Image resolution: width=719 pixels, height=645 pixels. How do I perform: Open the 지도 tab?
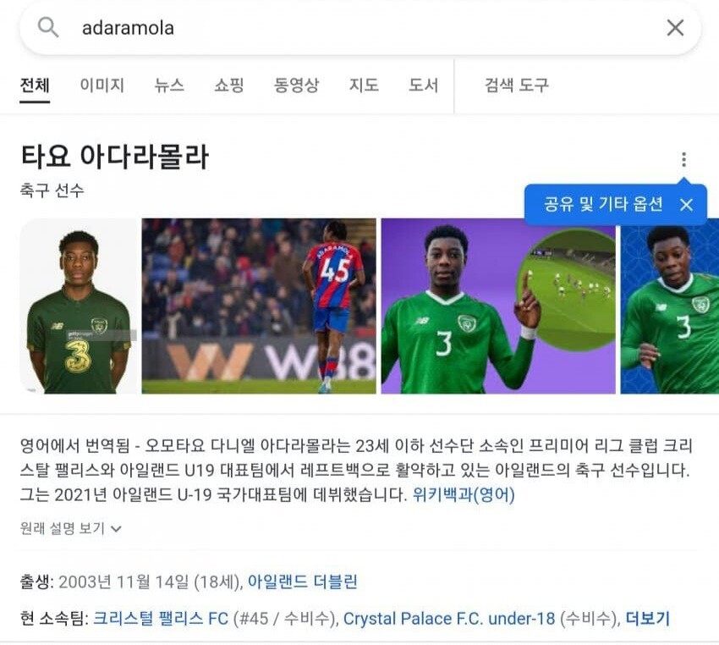(x=364, y=85)
